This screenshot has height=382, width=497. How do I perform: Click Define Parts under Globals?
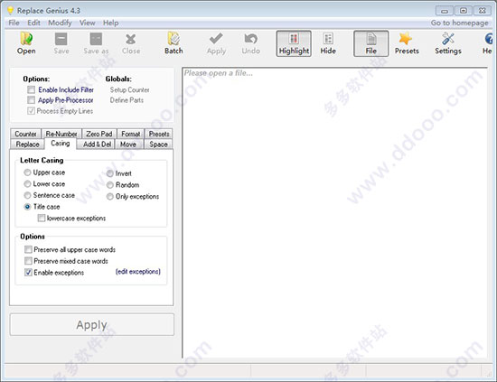(x=127, y=100)
